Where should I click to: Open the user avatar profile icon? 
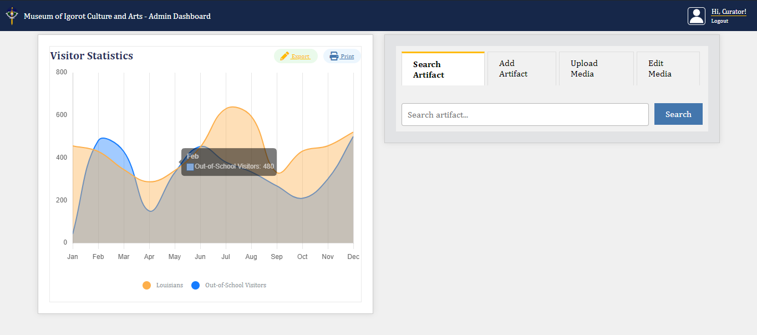[x=697, y=16]
